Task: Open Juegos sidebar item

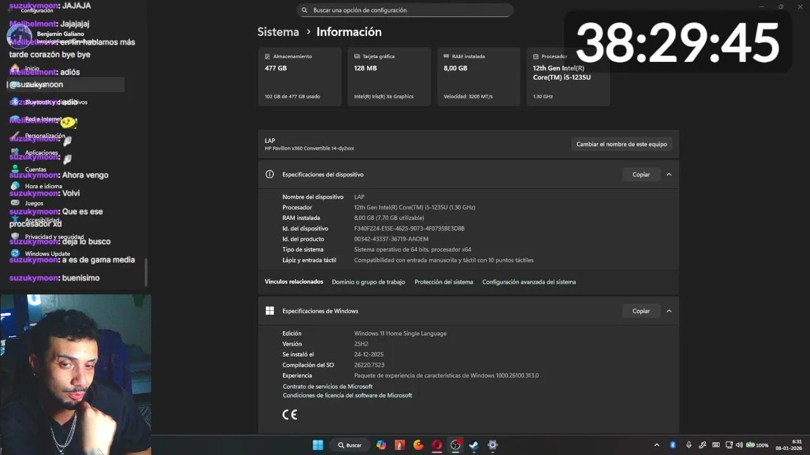Action: coord(66,203)
